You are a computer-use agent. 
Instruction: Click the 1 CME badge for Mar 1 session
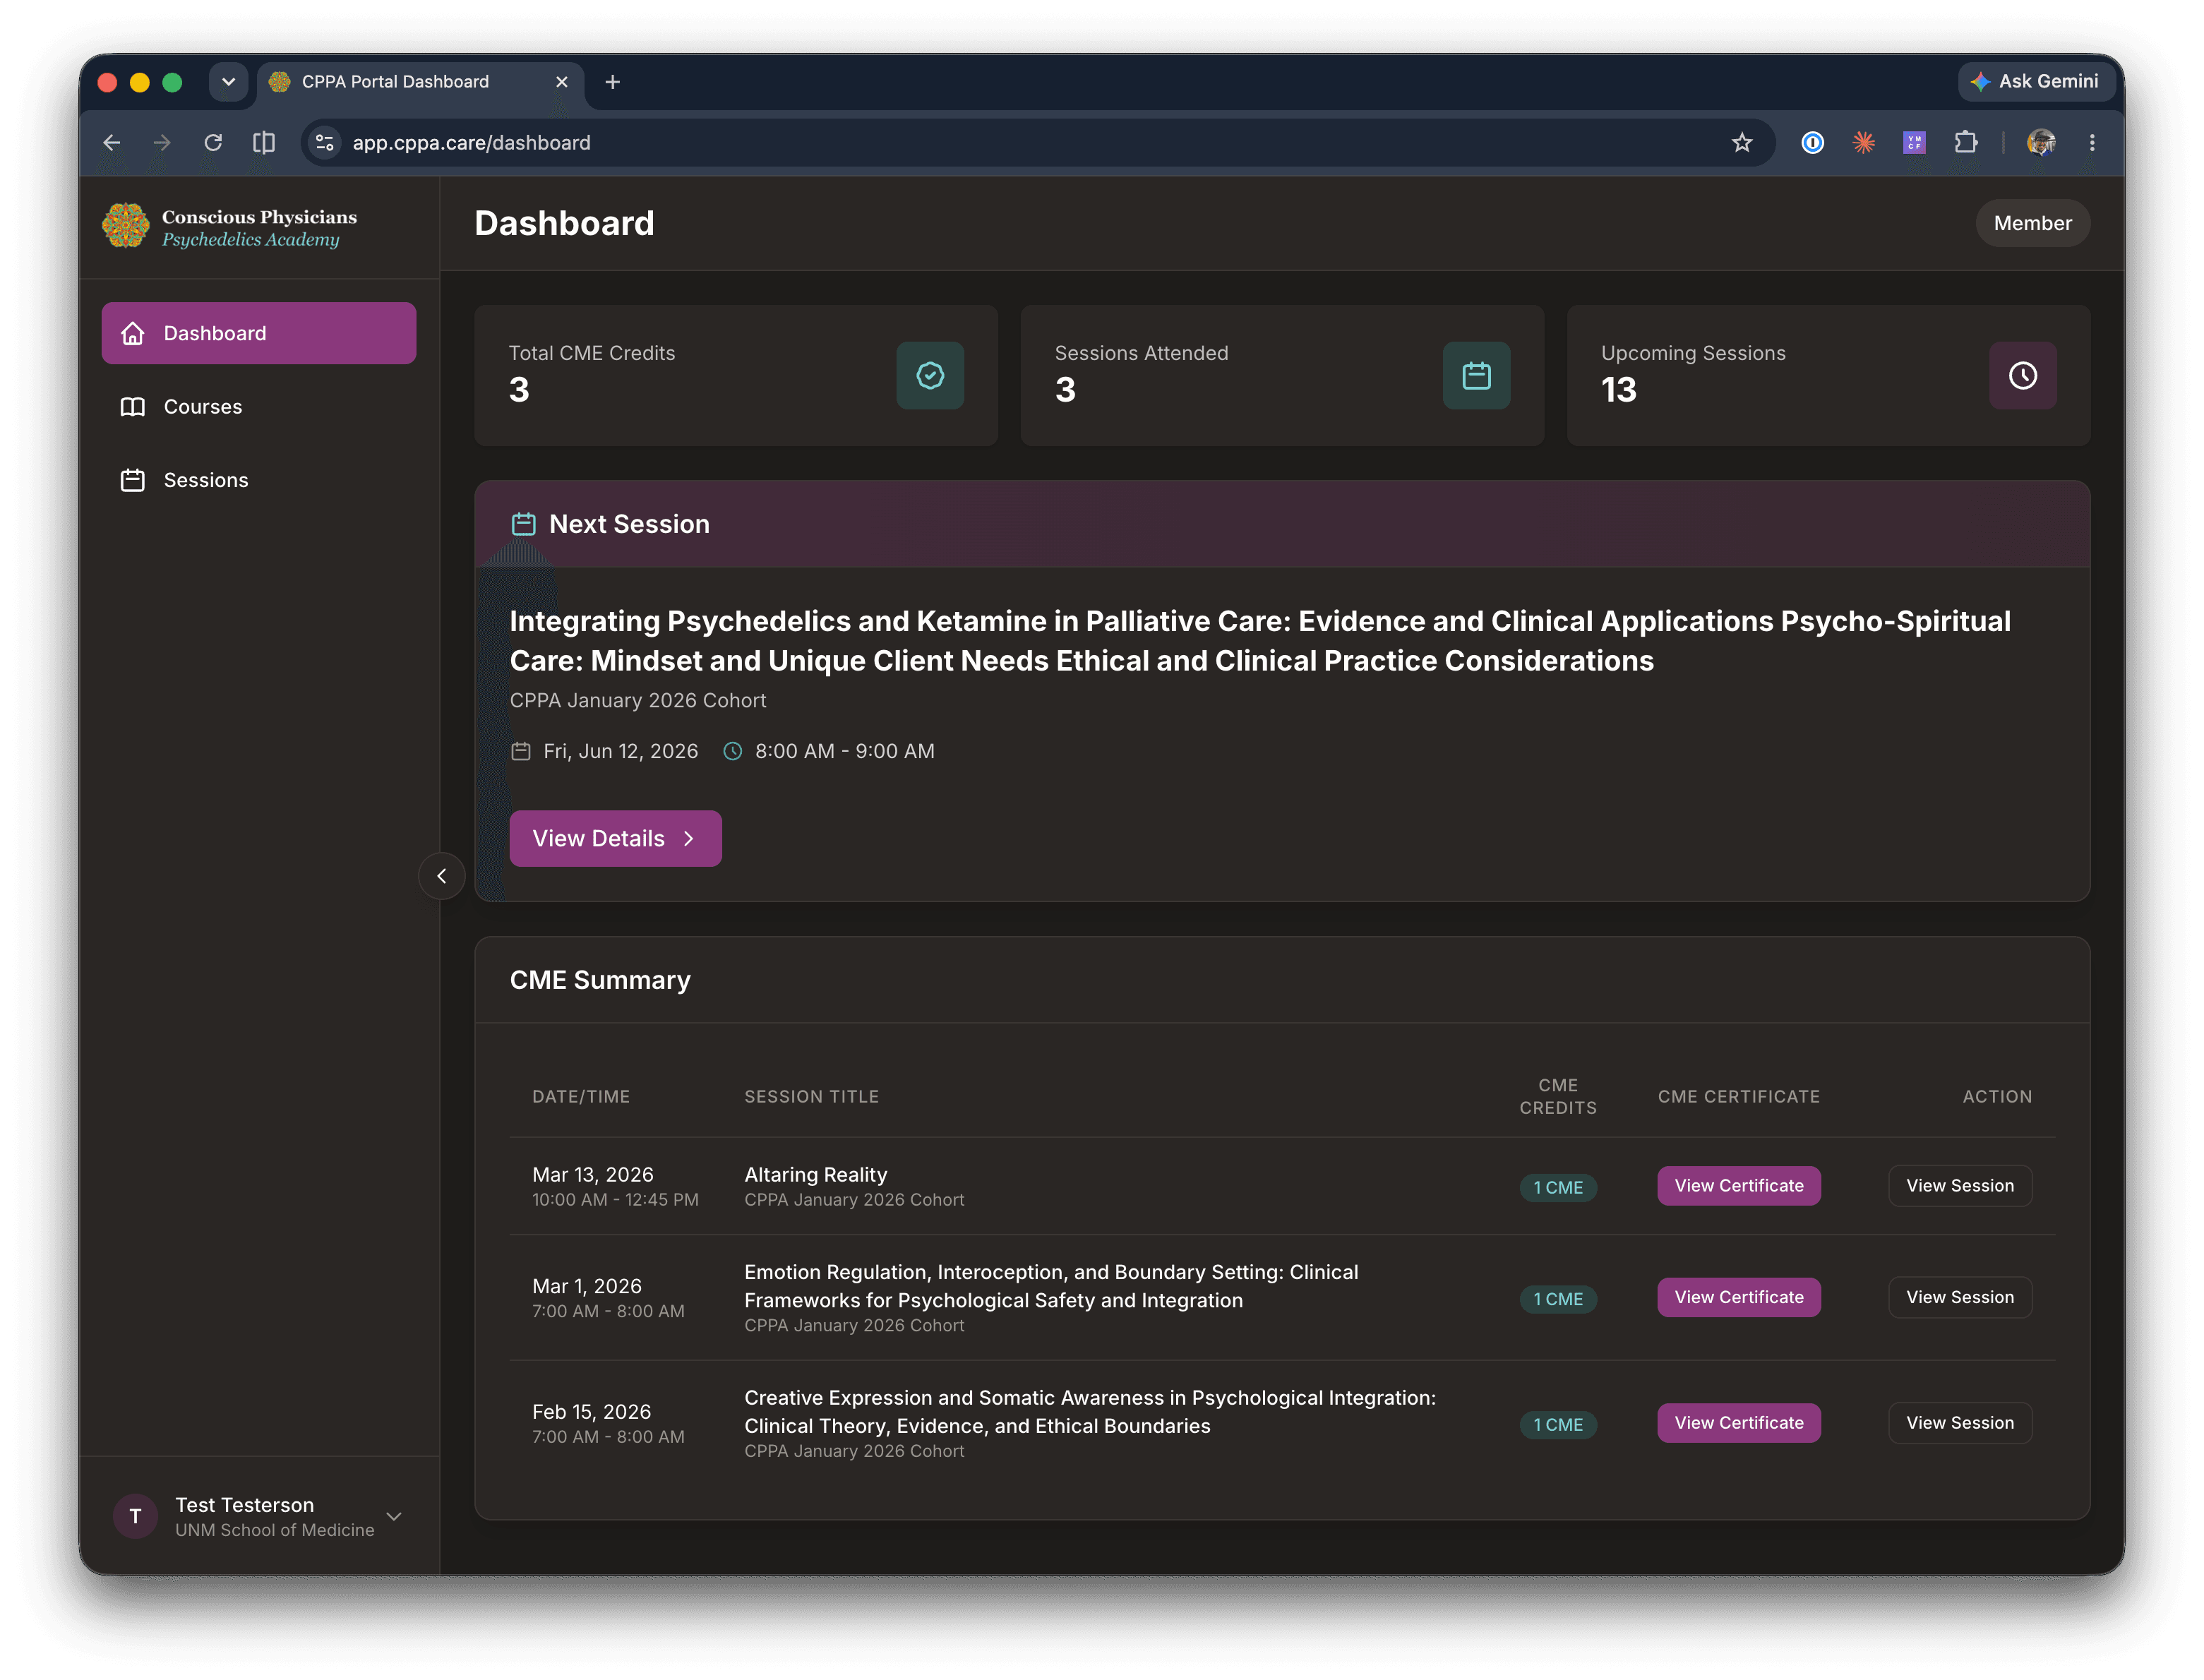click(x=1558, y=1299)
